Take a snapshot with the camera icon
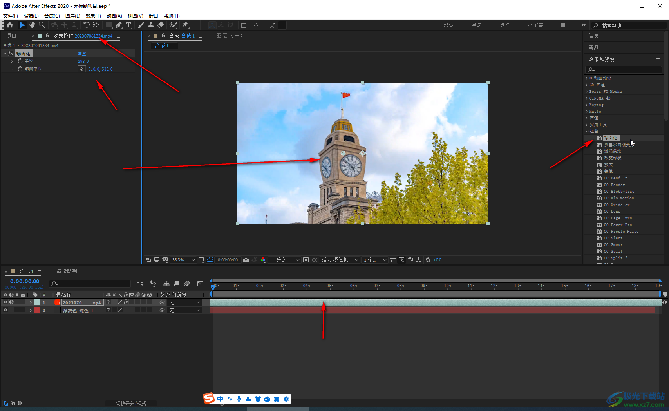Viewport: 669px width, 411px height. [x=246, y=260]
